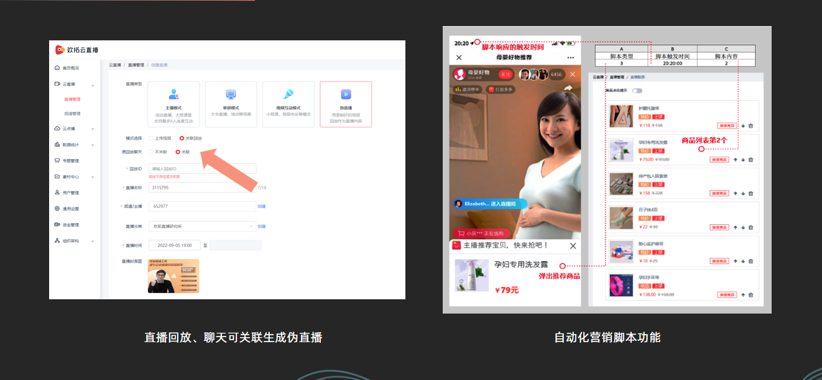Select the 主播模式 live type card
The width and height of the screenshot is (822, 380).
click(x=173, y=104)
